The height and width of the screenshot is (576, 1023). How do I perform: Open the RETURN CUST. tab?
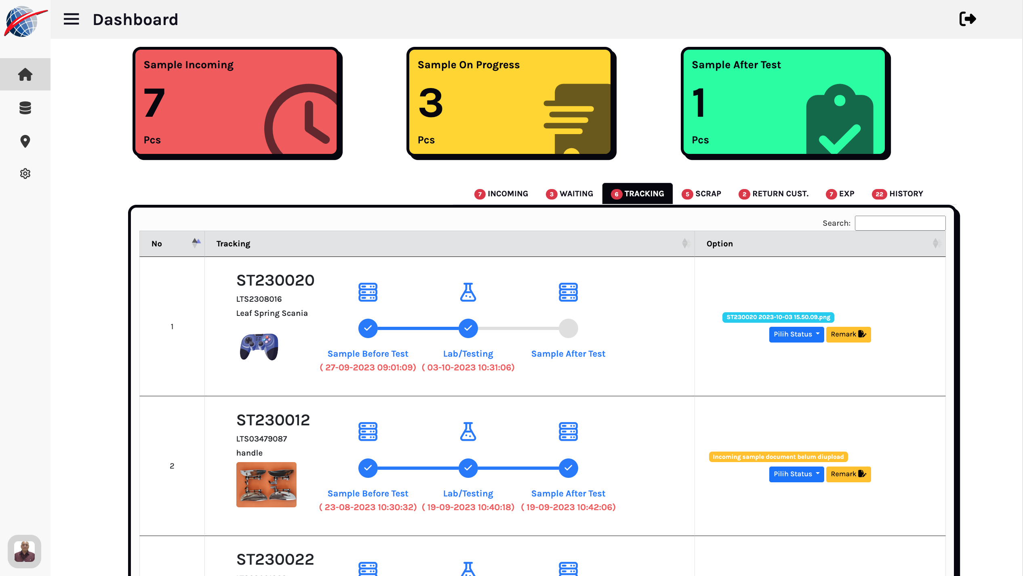pyautogui.click(x=773, y=194)
